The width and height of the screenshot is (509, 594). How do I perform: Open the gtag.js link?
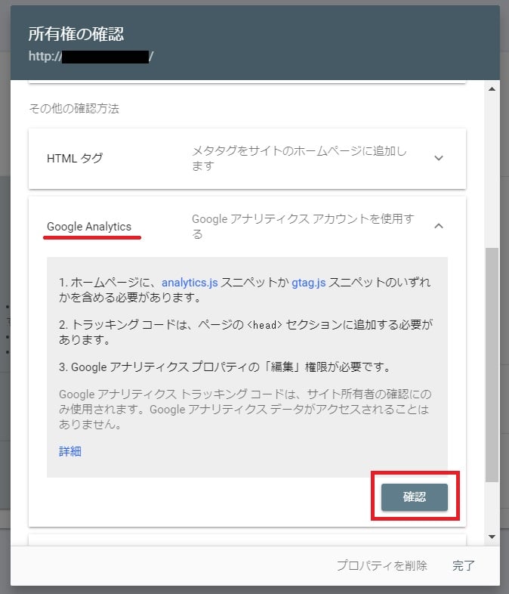308,283
